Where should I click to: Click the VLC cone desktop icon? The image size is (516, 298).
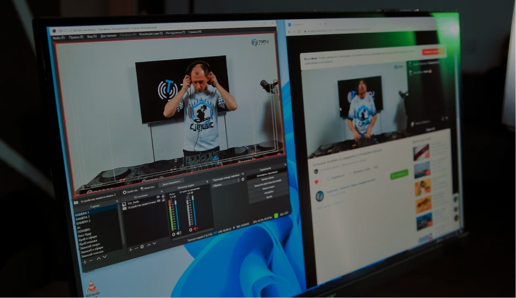click(x=92, y=287)
